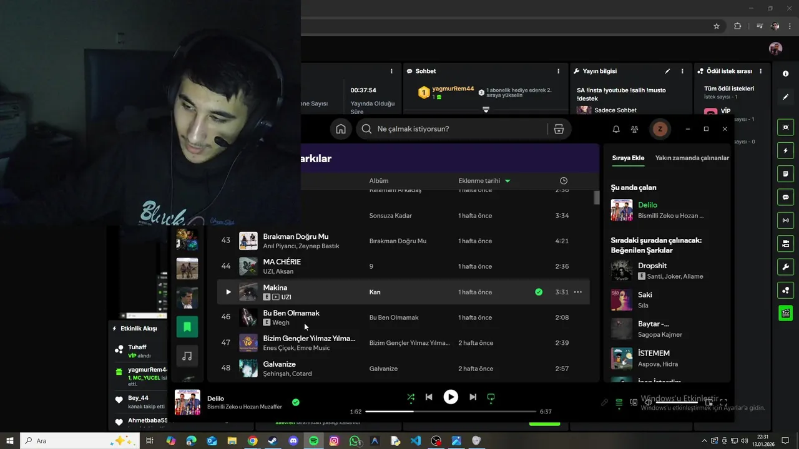Edit Yayın bilgisi with pencil icon
Viewport: 799px width, 449px height.
pyautogui.click(x=667, y=71)
